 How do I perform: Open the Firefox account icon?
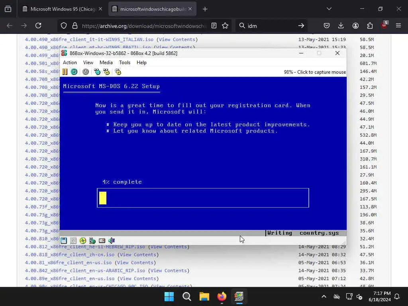coord(355,25)
